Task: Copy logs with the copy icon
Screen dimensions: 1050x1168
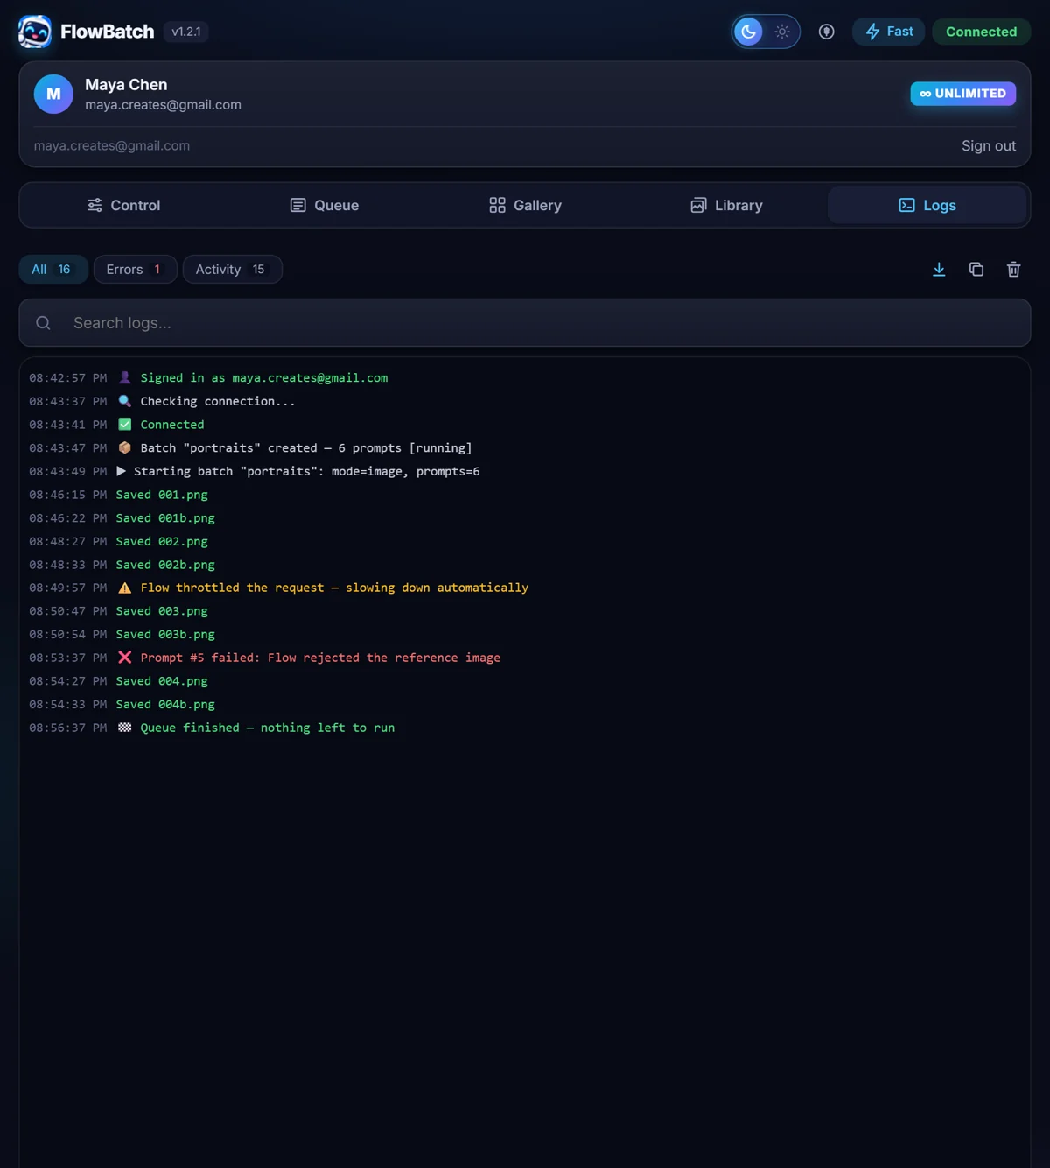Action: pos(976,270)
